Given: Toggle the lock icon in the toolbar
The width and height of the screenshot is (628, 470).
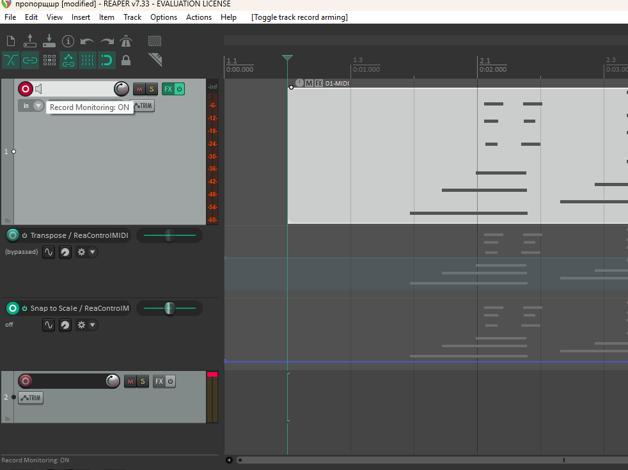Looking at the screenshot, I should tap(126, 60).
